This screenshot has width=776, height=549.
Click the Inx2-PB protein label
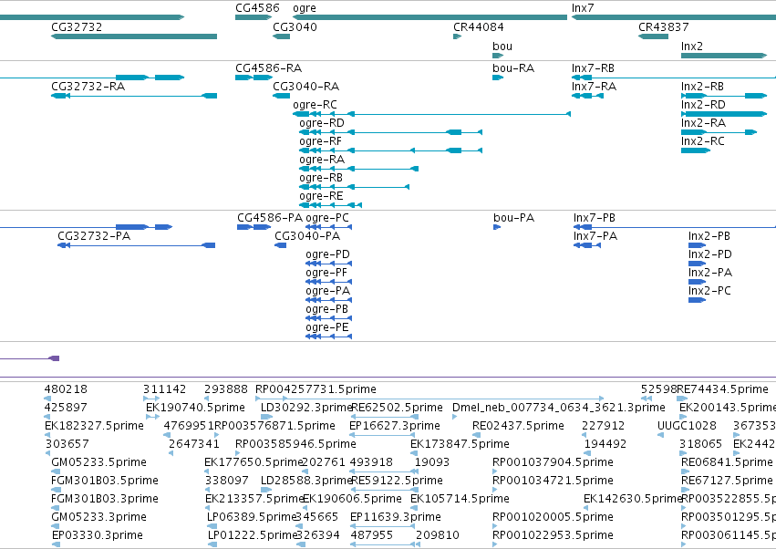tap(709, 235)
